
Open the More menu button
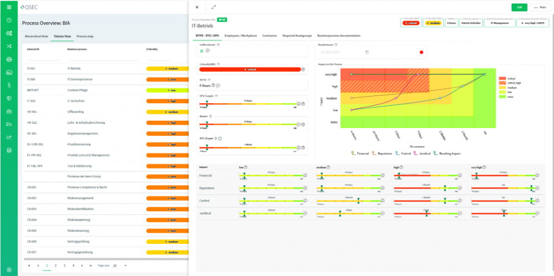point(539,7)
